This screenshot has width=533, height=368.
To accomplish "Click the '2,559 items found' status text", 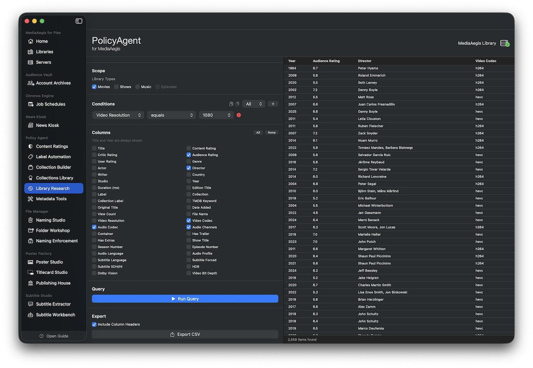I will click(302, 340).
